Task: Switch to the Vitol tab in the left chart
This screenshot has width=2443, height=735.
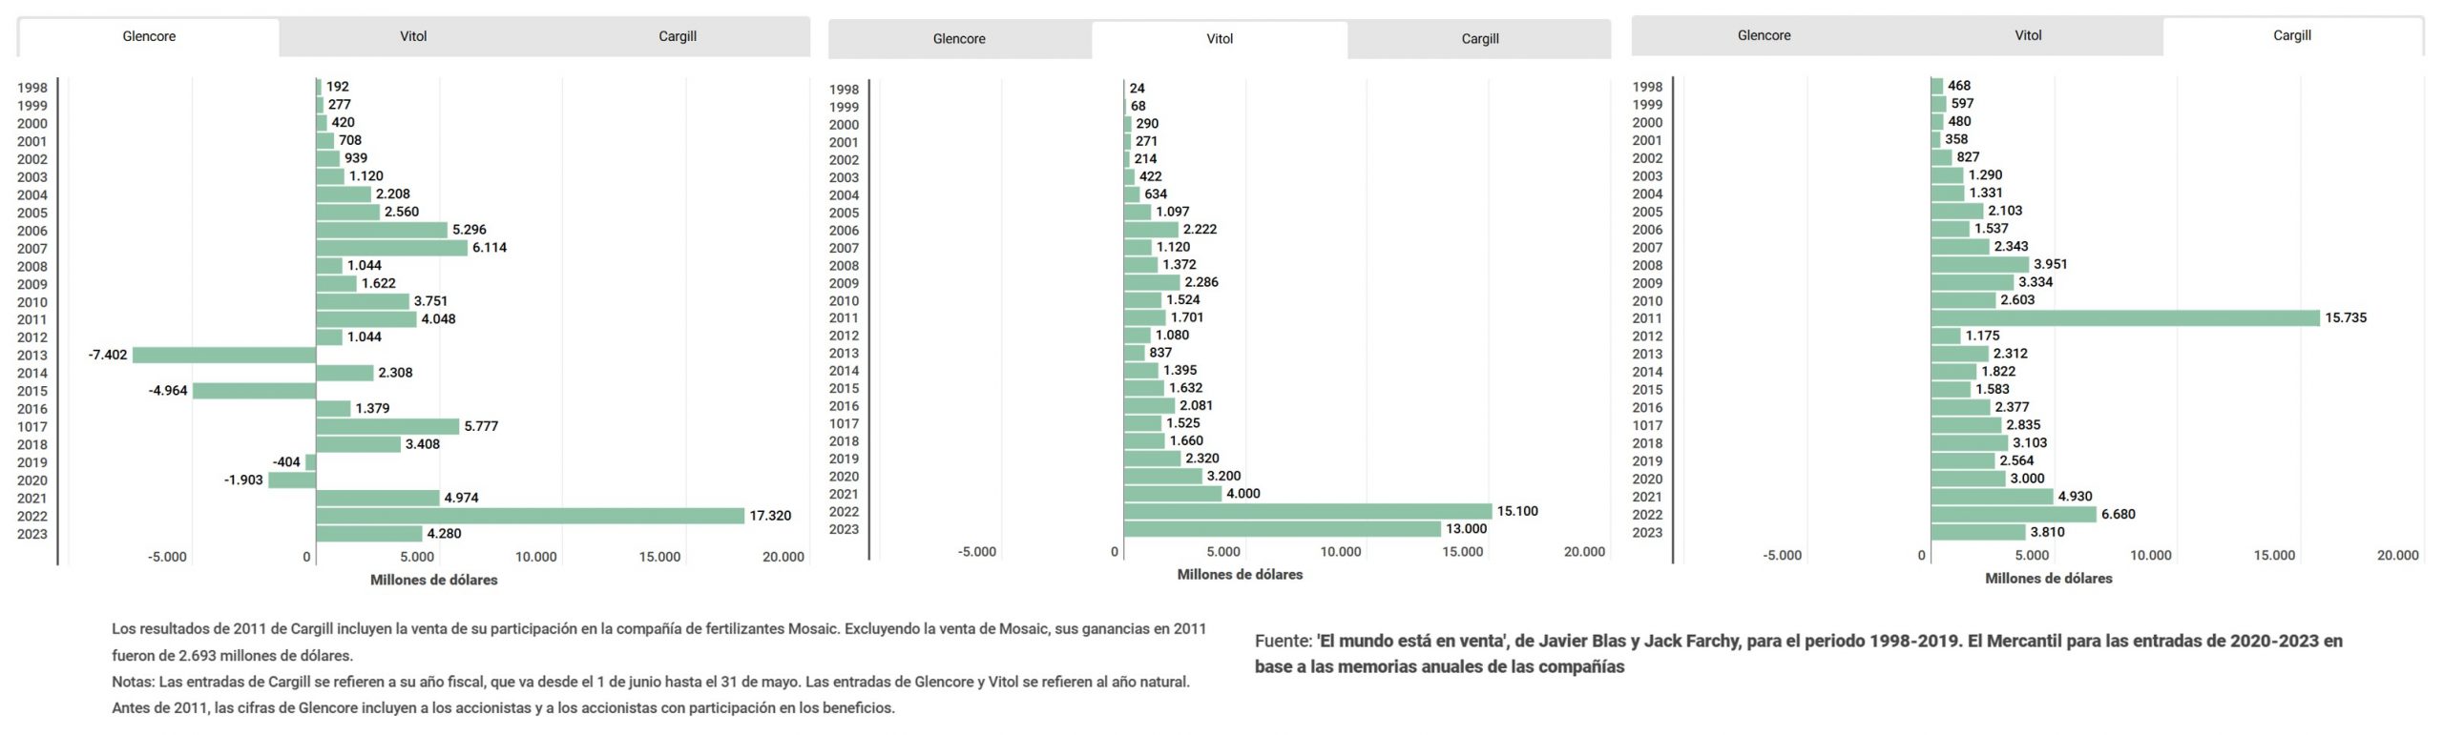Action: point(413,37)
